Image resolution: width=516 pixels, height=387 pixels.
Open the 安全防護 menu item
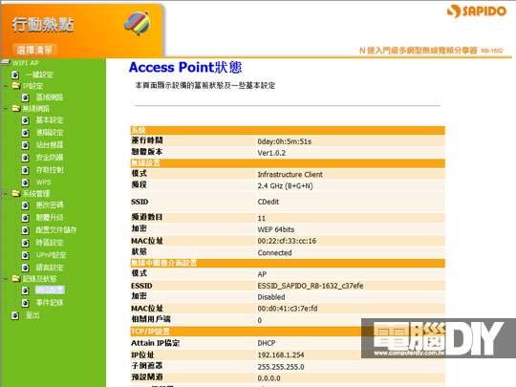point(50,158)
